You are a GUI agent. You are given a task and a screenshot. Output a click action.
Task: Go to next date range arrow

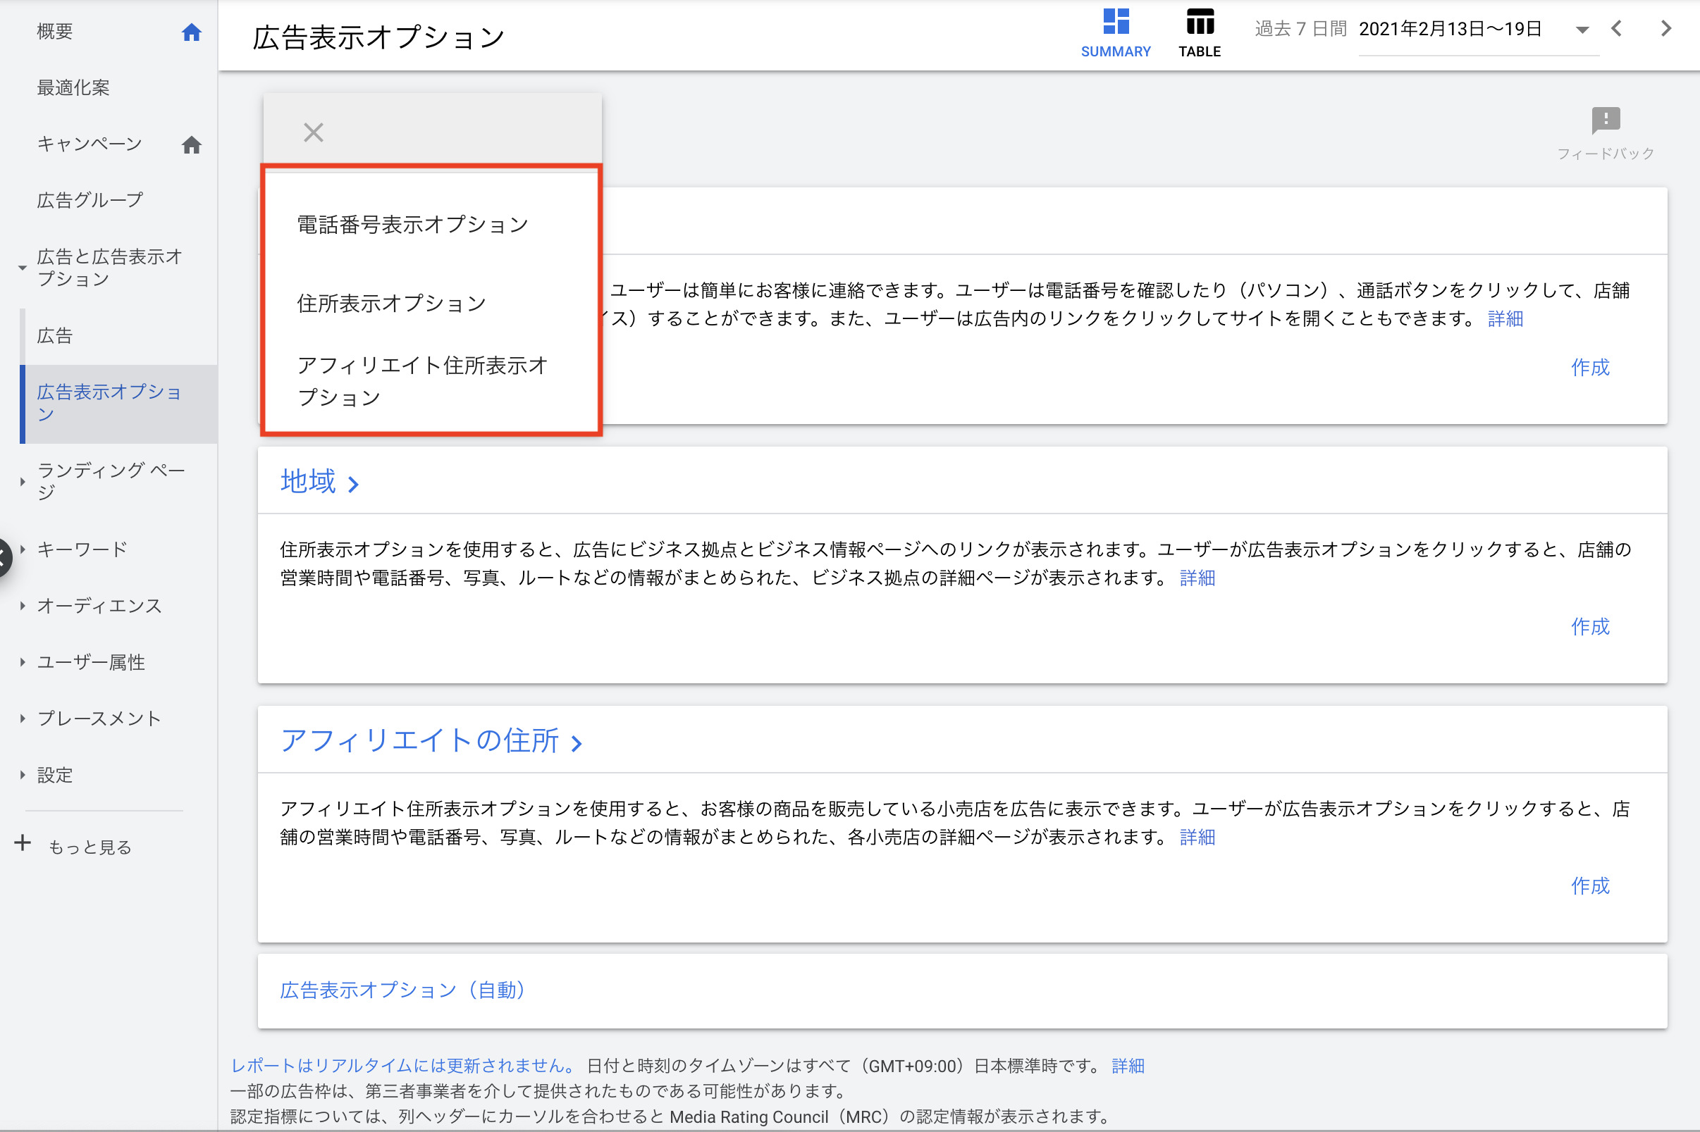(1665, 29)
